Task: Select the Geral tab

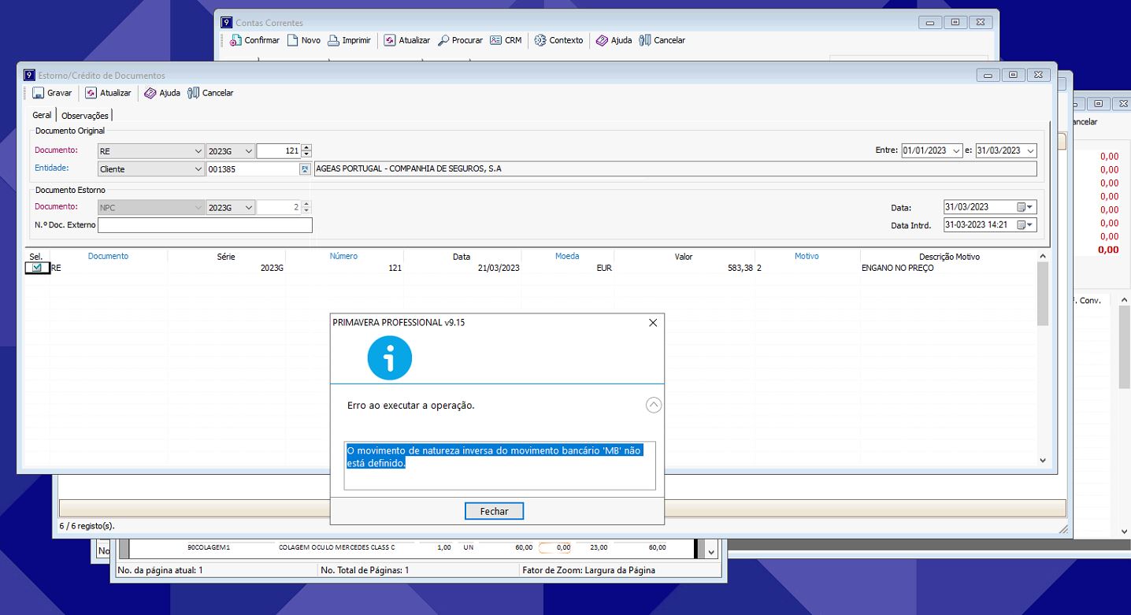Action: point(42,115)
